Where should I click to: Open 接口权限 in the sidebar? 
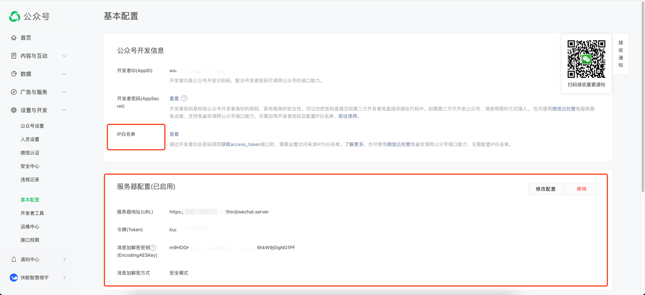tap(30, 240)
